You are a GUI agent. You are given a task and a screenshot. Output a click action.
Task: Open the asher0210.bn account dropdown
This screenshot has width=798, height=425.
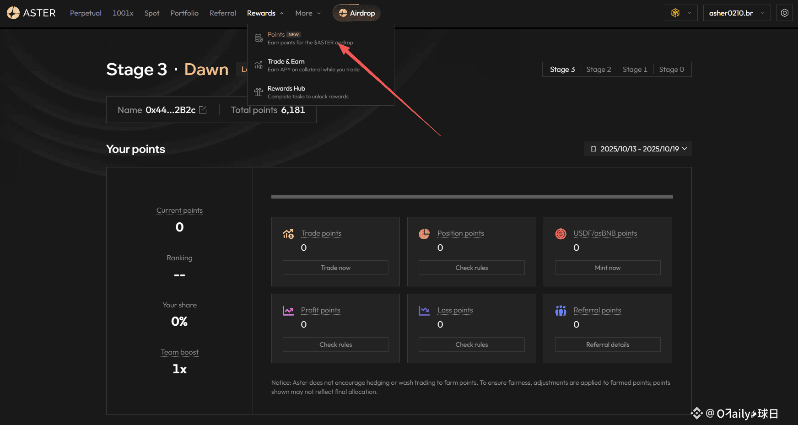coord(736,13)
